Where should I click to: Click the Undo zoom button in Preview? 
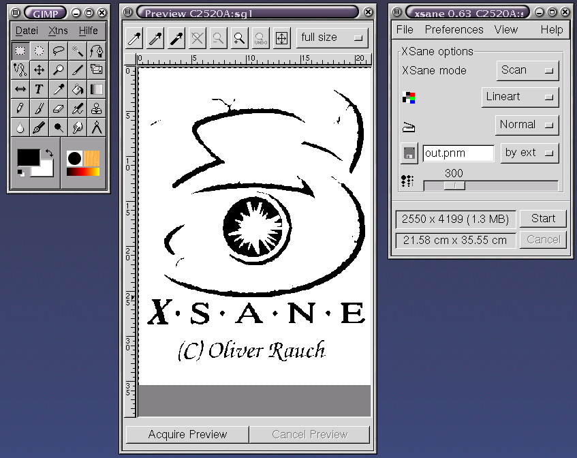(x=260, y=38)
